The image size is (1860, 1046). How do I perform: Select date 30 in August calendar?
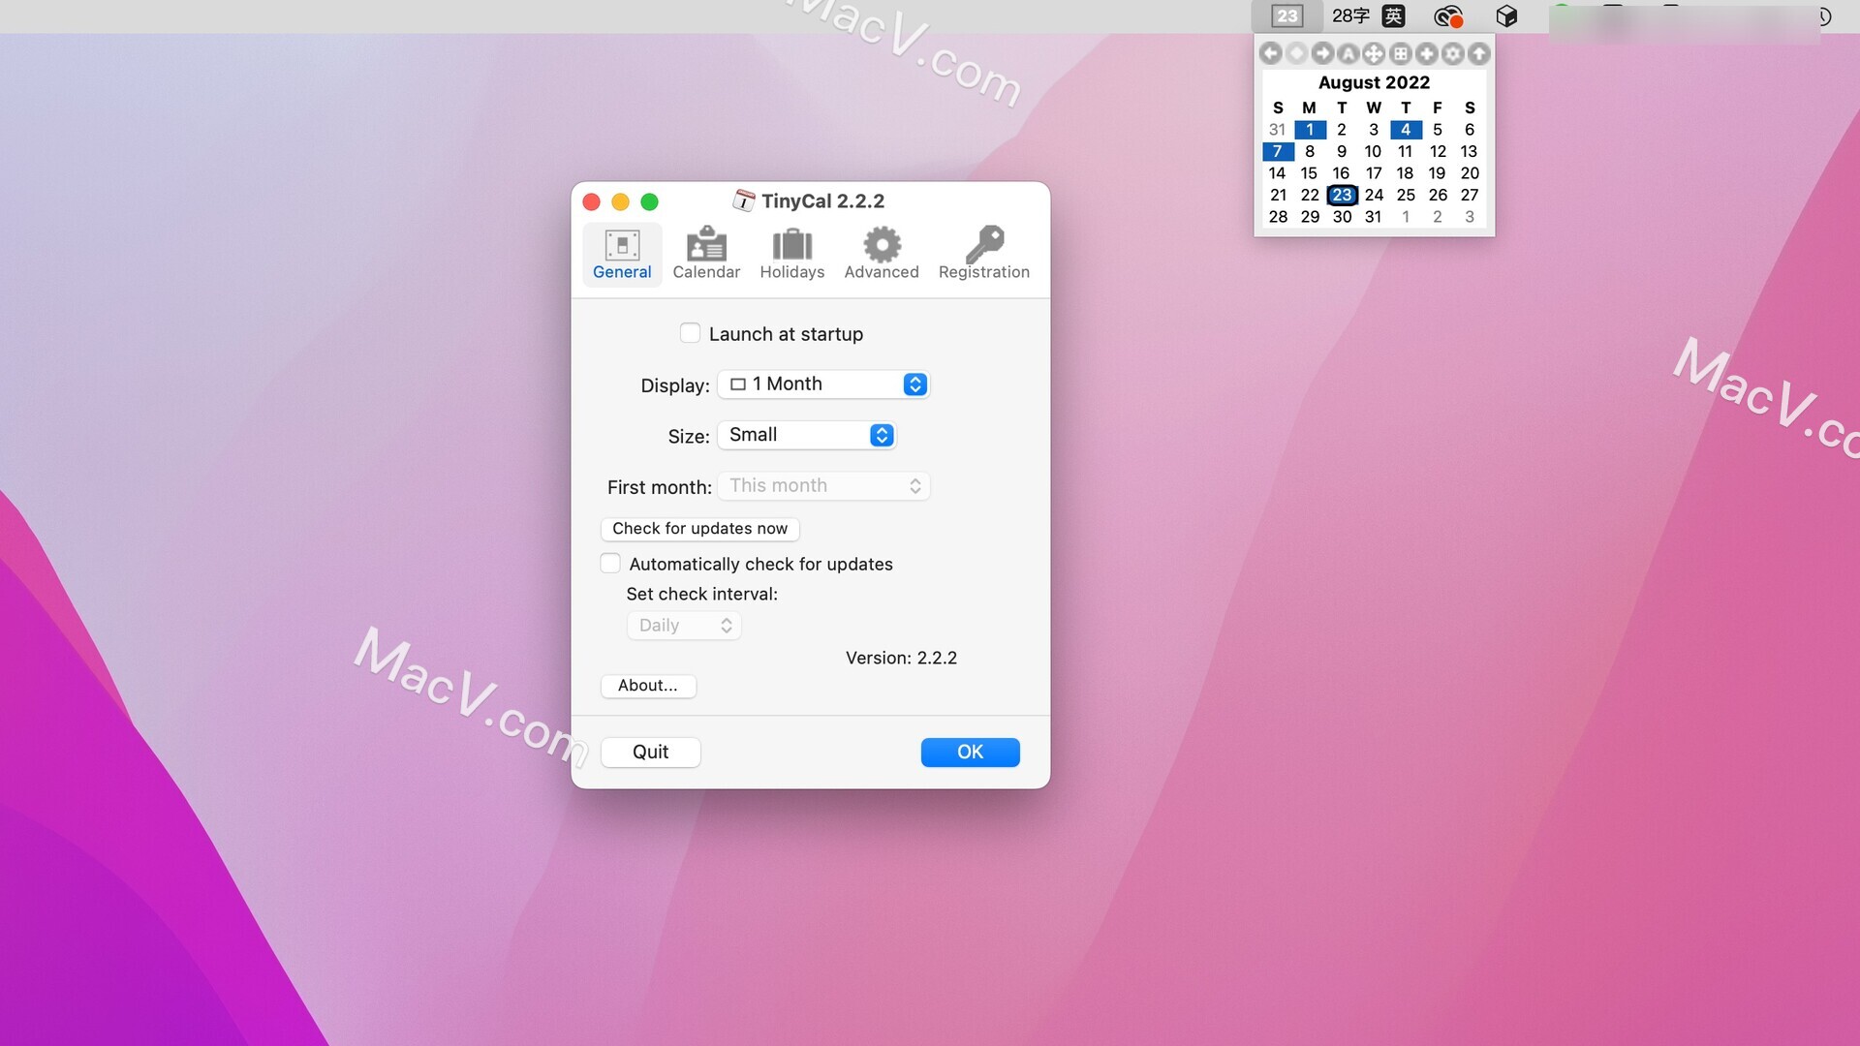coord(1342,217)
